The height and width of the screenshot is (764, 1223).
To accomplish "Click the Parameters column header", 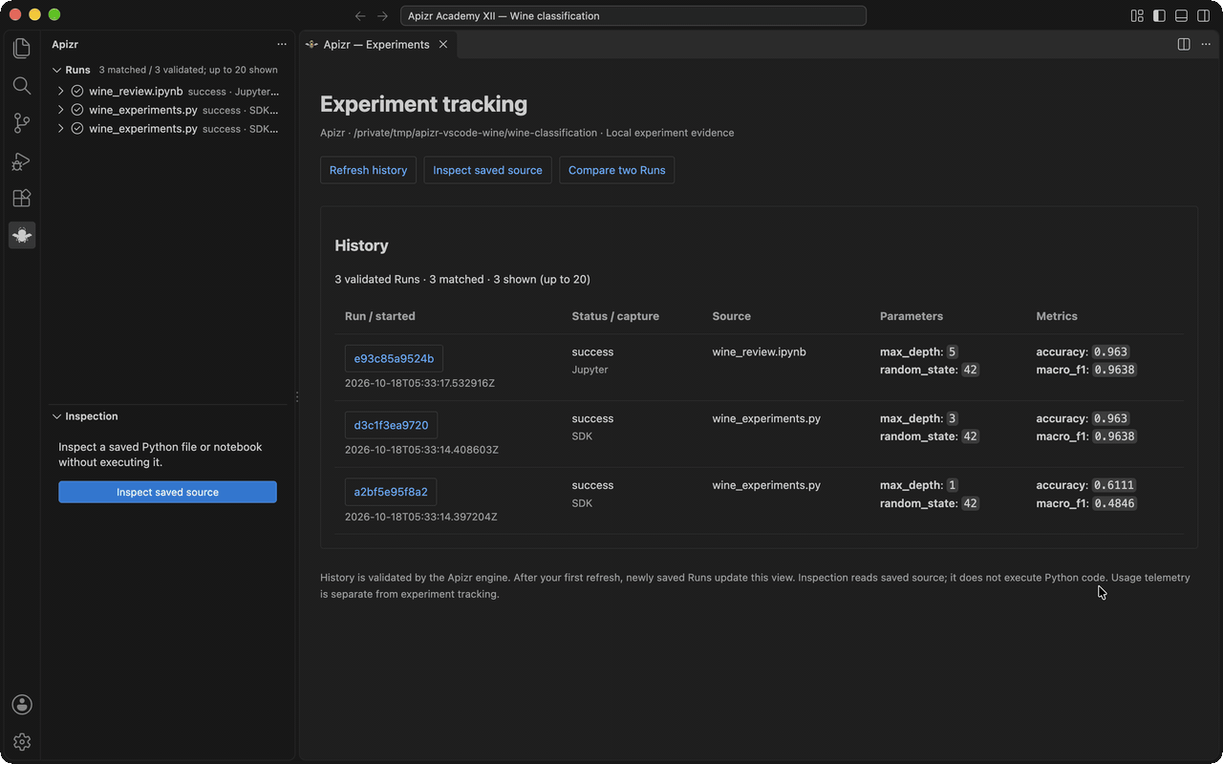I will point(912,316).
